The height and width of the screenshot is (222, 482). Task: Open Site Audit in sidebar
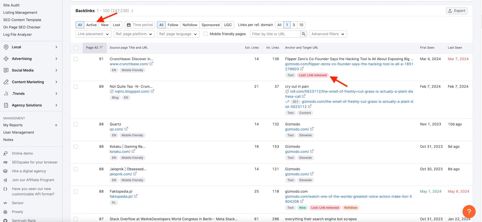[x=11, y=5]
